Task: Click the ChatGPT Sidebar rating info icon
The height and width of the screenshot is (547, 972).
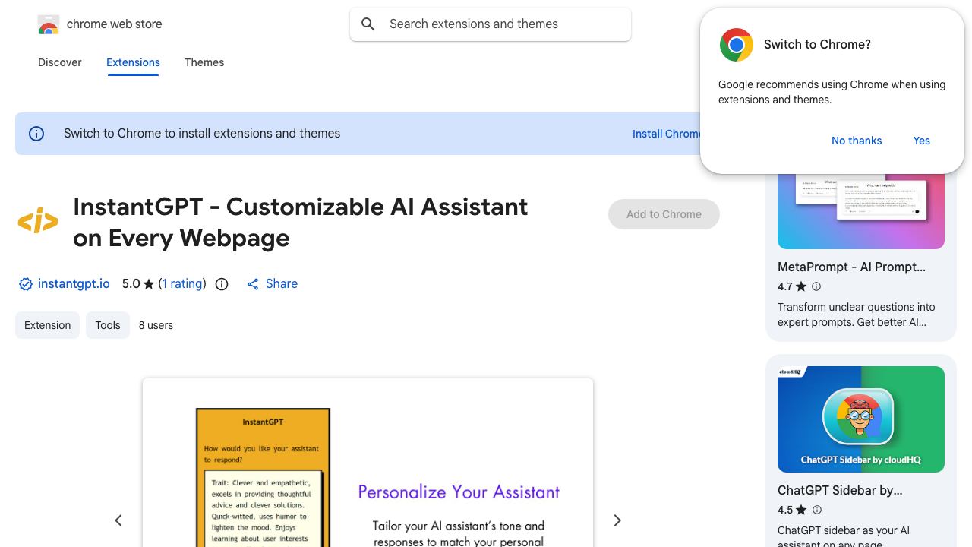Action: click(x=816, y=510)
